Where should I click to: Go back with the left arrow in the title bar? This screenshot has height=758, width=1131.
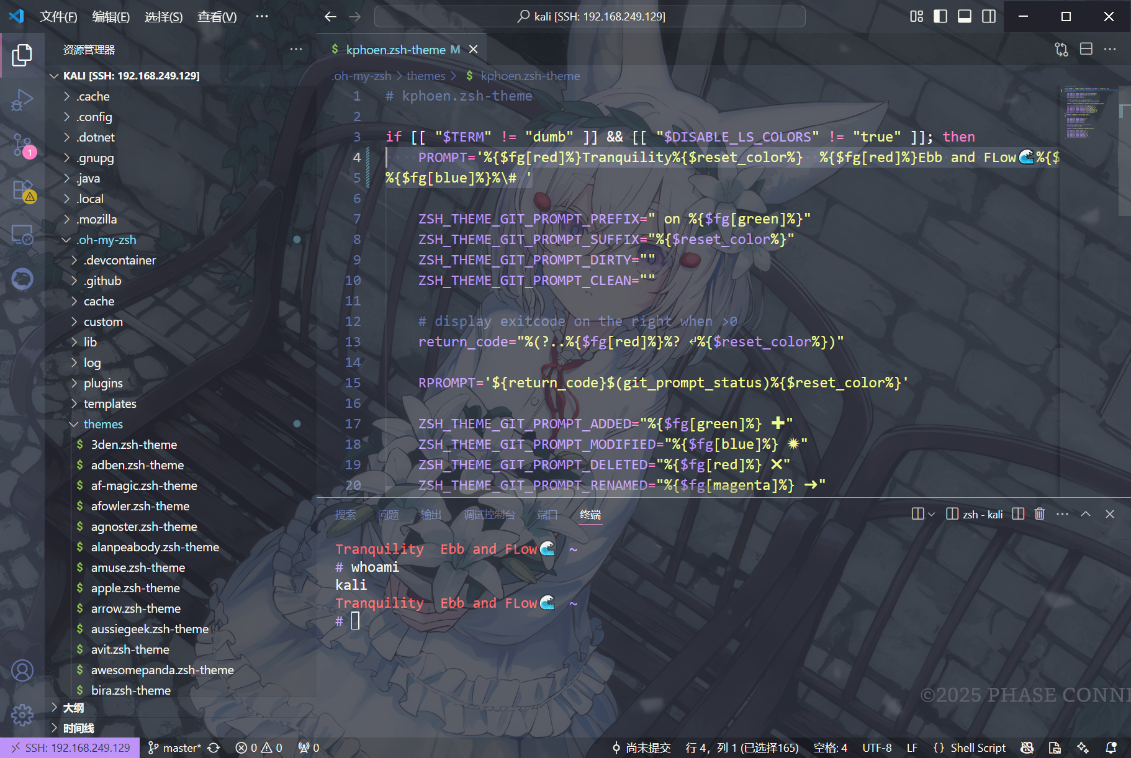point(330,17)
